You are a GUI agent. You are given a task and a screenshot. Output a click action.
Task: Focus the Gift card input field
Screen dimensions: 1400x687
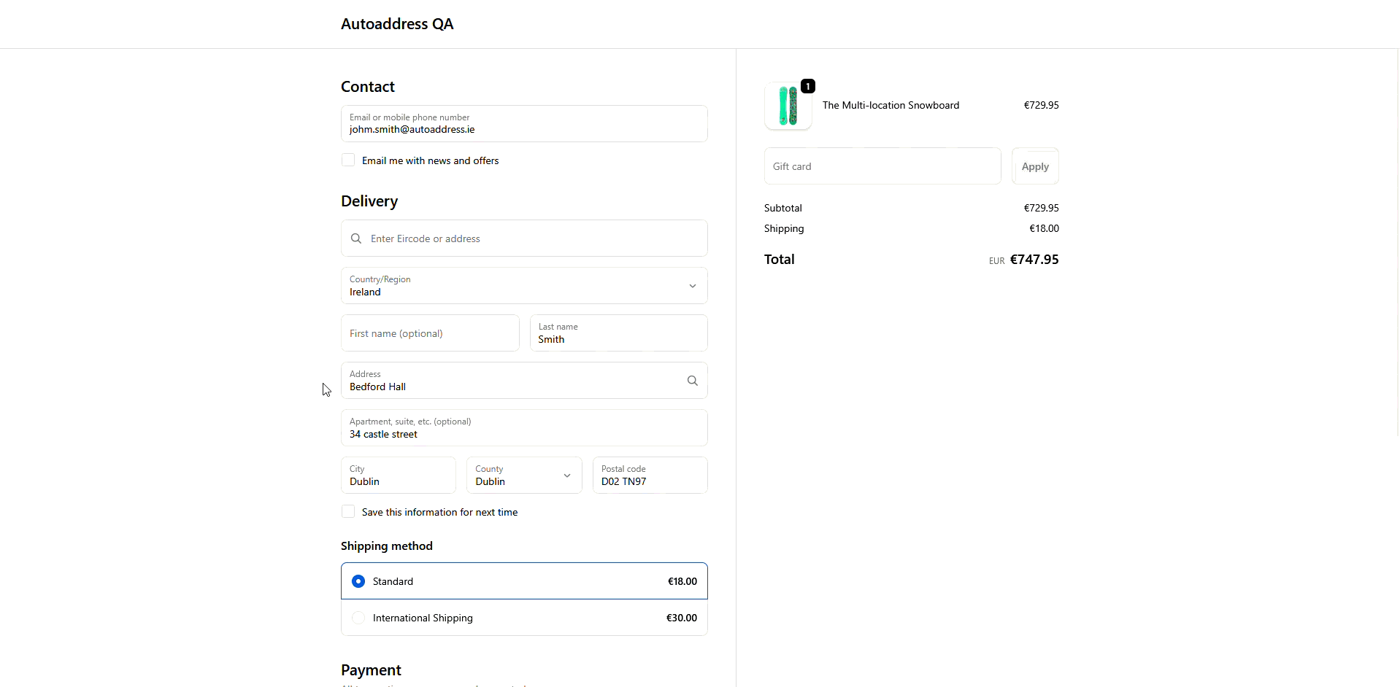[x=882, y=166]
